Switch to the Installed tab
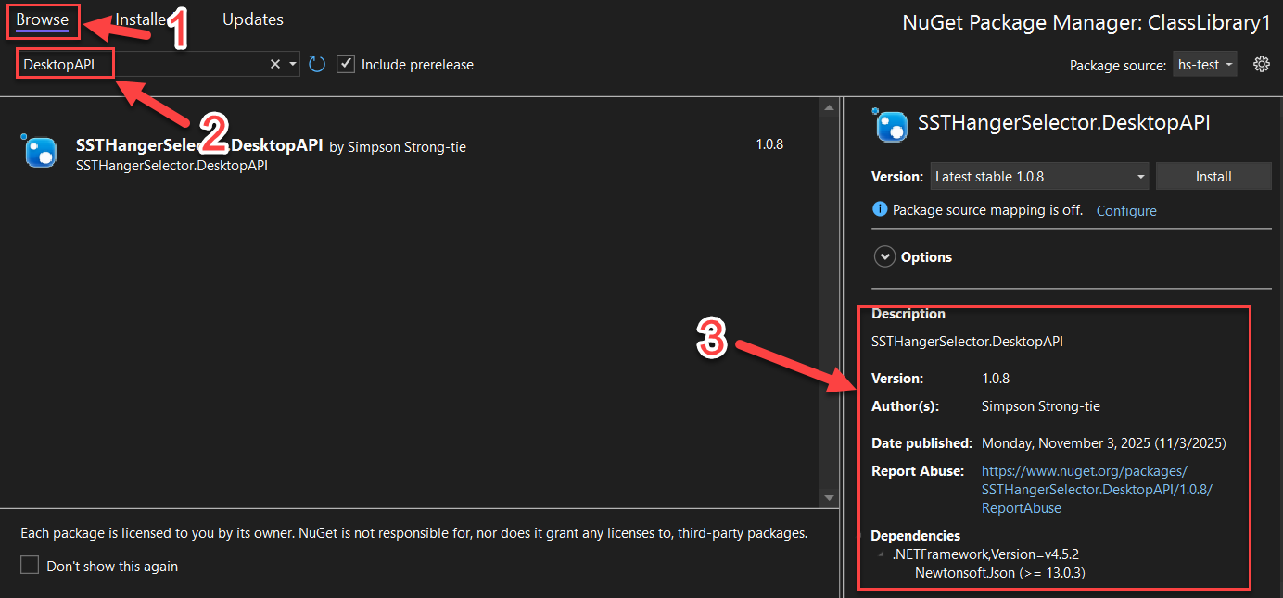The height and width of the screenshot is (598, 1283). [x=144, y=19]
